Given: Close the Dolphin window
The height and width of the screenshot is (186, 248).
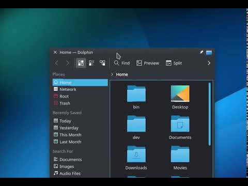Looking at the screenshot, I should [55, 52].
